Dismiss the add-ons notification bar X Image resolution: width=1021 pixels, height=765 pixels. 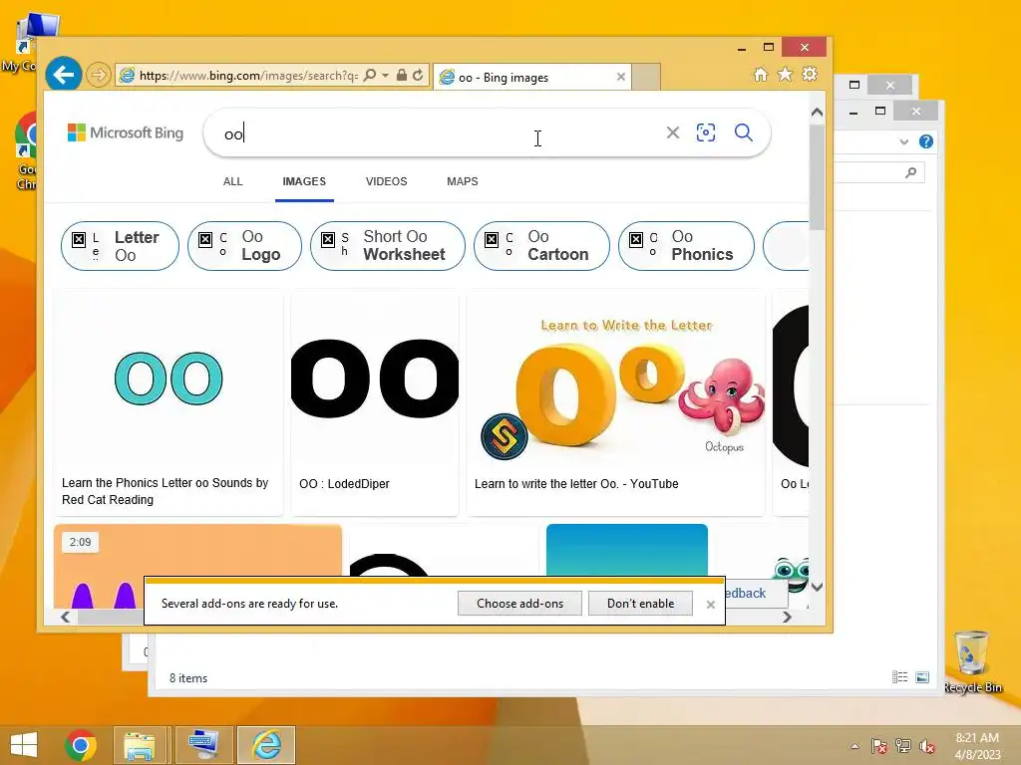[710, 605]
